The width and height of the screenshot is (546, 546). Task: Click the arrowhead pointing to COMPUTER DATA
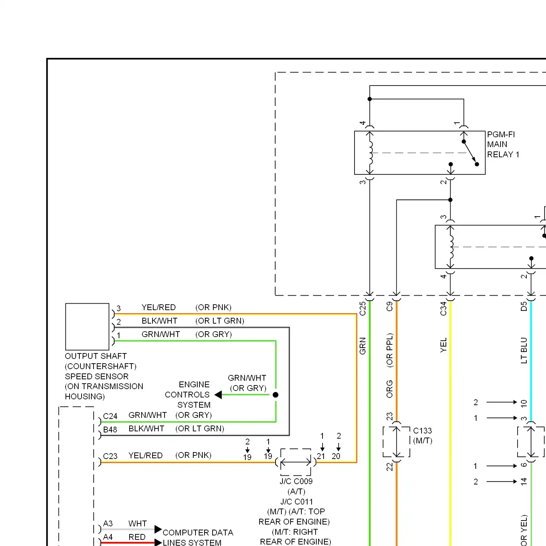158,529
